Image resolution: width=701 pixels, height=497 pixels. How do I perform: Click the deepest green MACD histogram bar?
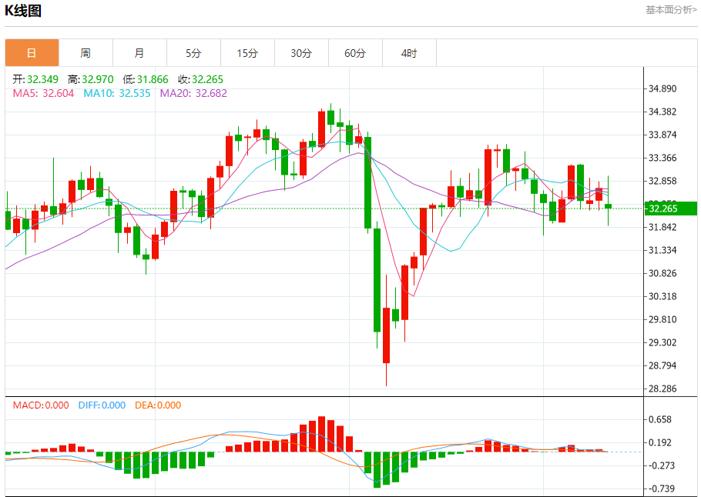377,469
